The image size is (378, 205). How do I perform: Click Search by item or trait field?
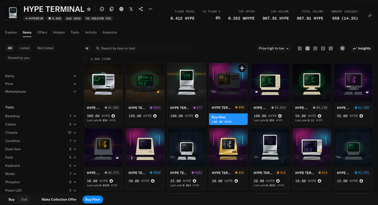142,48
